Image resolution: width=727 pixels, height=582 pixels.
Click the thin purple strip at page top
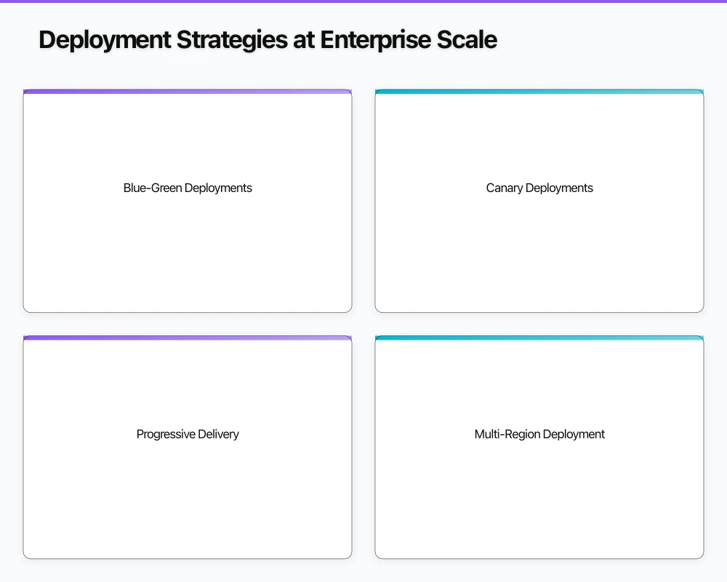(x=363, y=1)
